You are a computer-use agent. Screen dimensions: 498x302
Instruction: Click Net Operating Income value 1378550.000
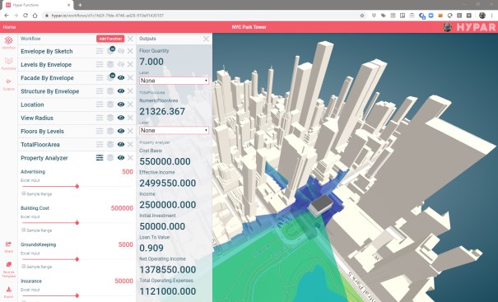pyautogui.click(x=168, y=270)
